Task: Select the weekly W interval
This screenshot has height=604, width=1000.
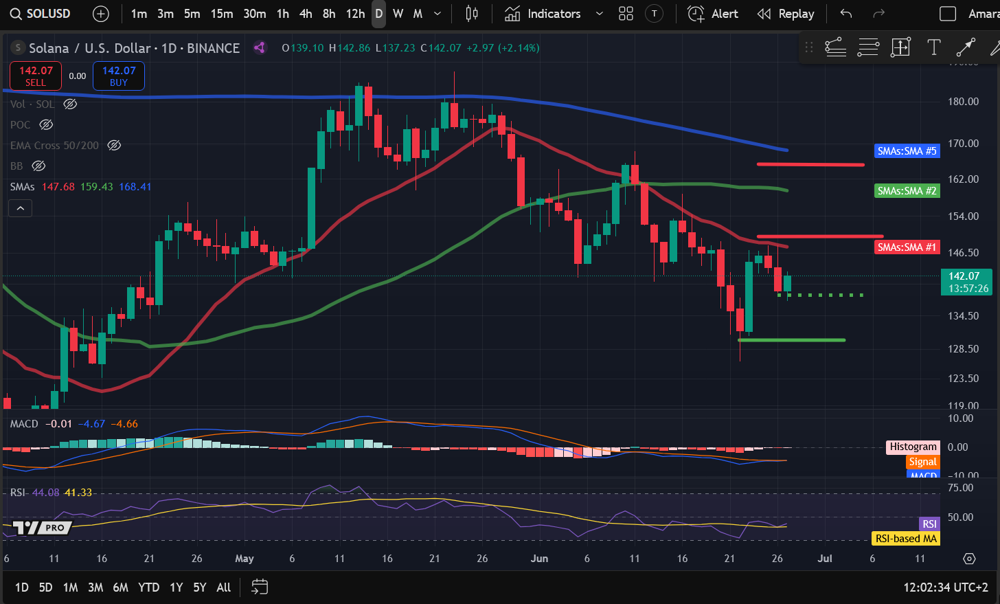Action: point(398,14)
